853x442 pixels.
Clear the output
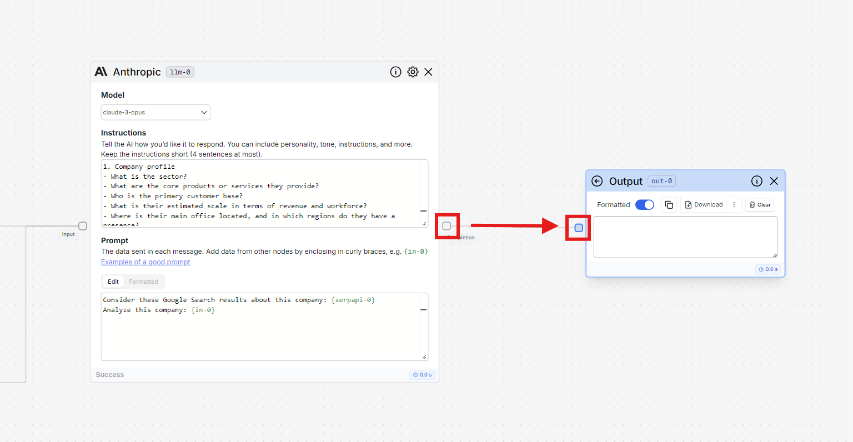(x=760, y=205)
